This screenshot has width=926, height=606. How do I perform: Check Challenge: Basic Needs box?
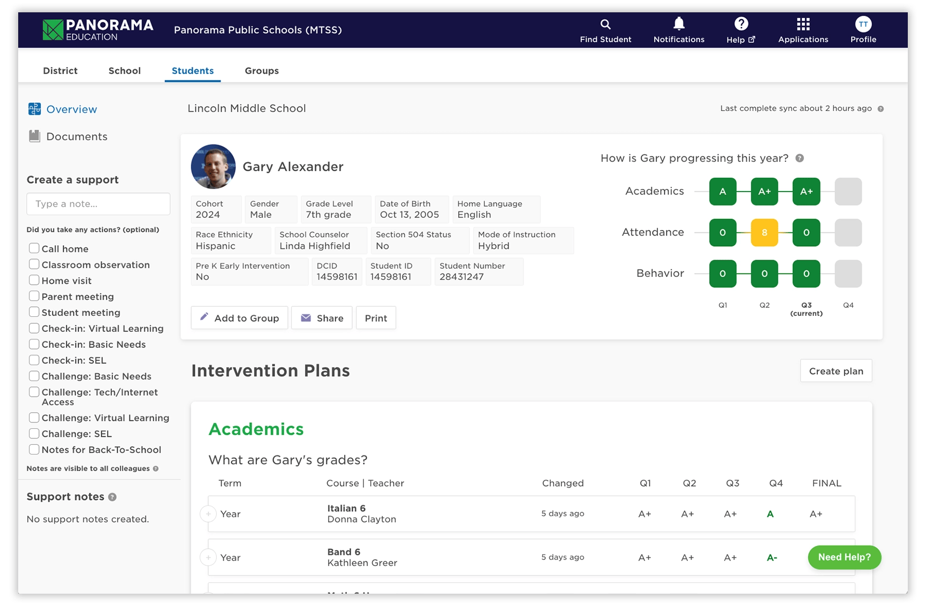pyautogui.click(x=34, y=376)
